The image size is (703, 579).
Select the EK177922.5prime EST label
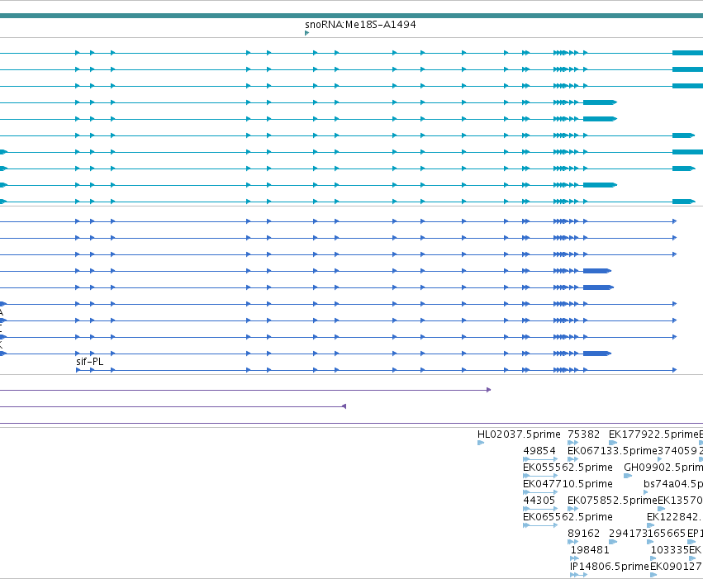(653, 434)
